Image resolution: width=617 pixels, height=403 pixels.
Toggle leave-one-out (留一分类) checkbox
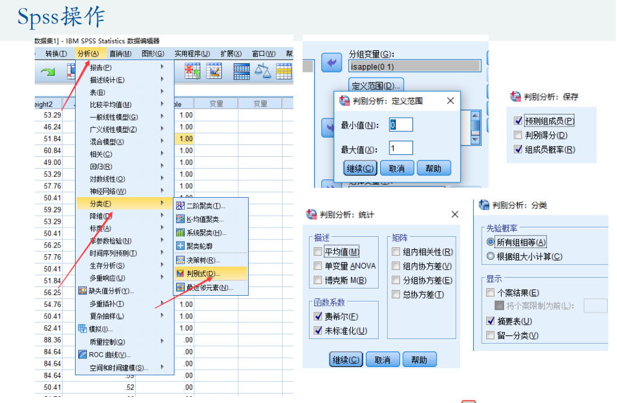(490, 335)
